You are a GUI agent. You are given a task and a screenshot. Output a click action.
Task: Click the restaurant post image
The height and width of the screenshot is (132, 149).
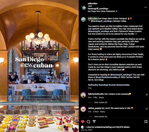[39, 66]
